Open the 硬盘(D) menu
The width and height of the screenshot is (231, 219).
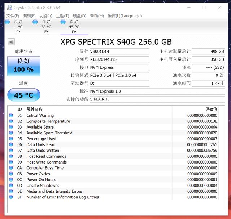pos(79,16)
